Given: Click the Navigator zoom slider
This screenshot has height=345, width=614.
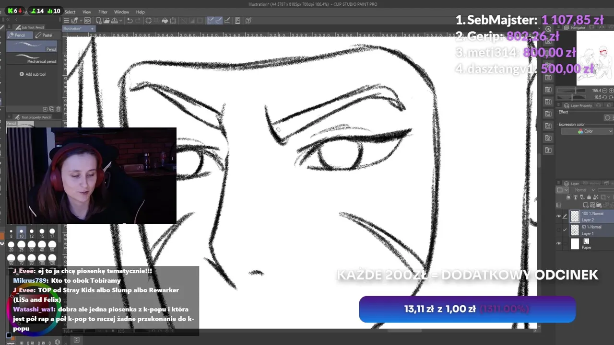Looking at the screenshot, I should pyautogui.click(x=571, y=91).
